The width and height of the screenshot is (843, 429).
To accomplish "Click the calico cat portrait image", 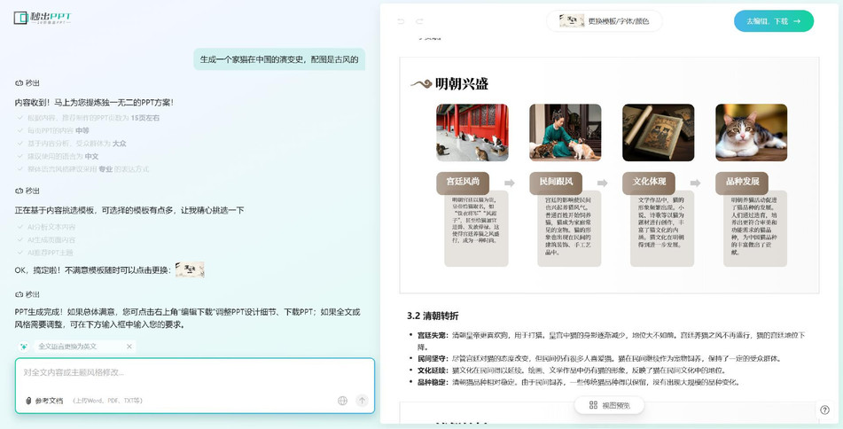I will click(751, 133).
